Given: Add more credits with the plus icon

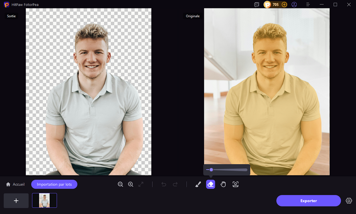Looking at the screenshot, I should click(x=284, y=4).
